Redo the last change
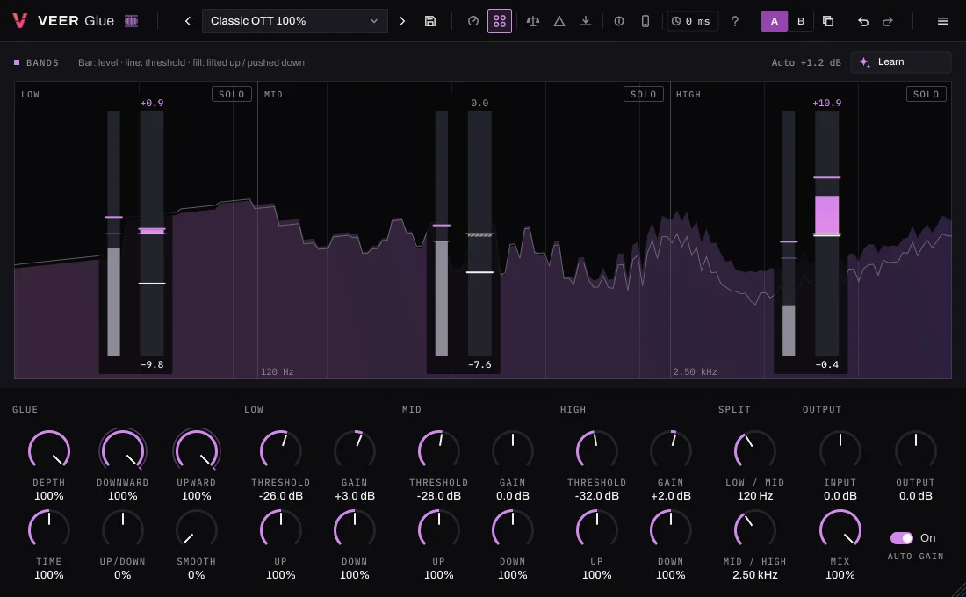Image resolution: width=966 pixels, height=597 pixels. [x=888, y=22]
